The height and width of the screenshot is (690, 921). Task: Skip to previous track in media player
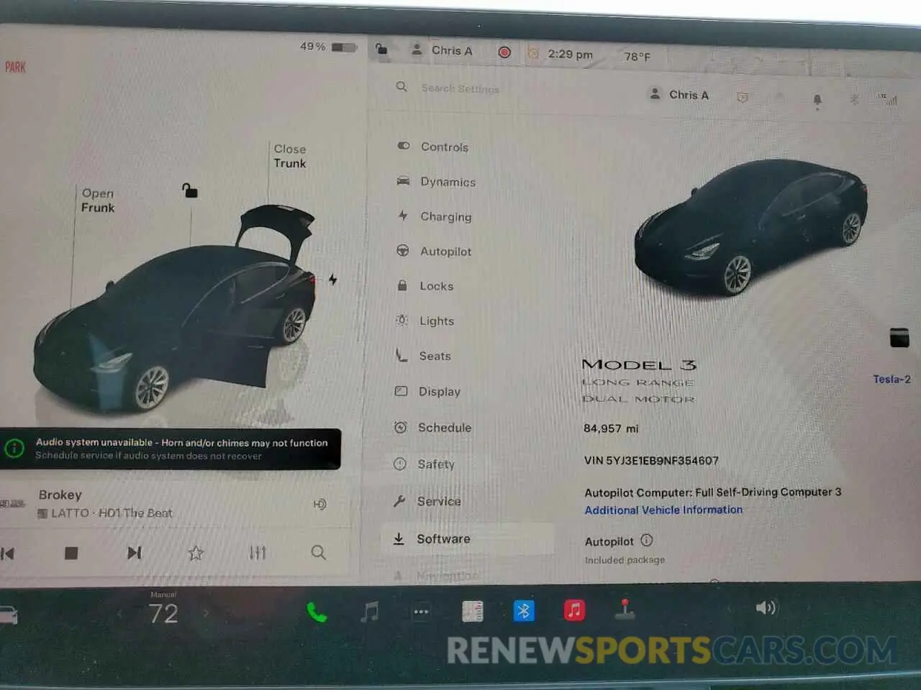tap(8, 553)
